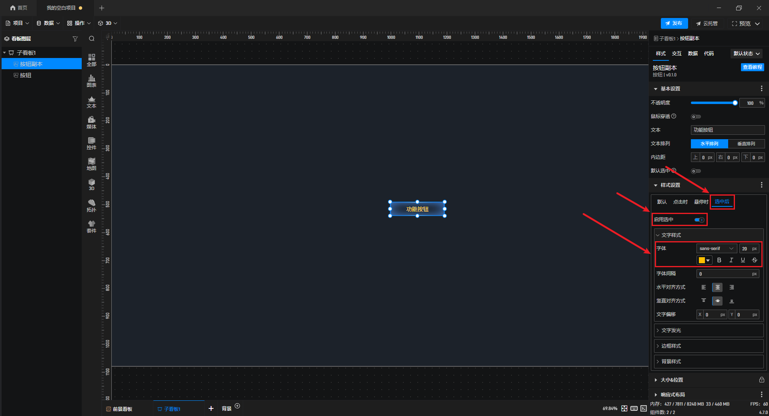Choose 垂直排列 text arrangement
This screenshot has height=416, width=769.
point(746,144)
